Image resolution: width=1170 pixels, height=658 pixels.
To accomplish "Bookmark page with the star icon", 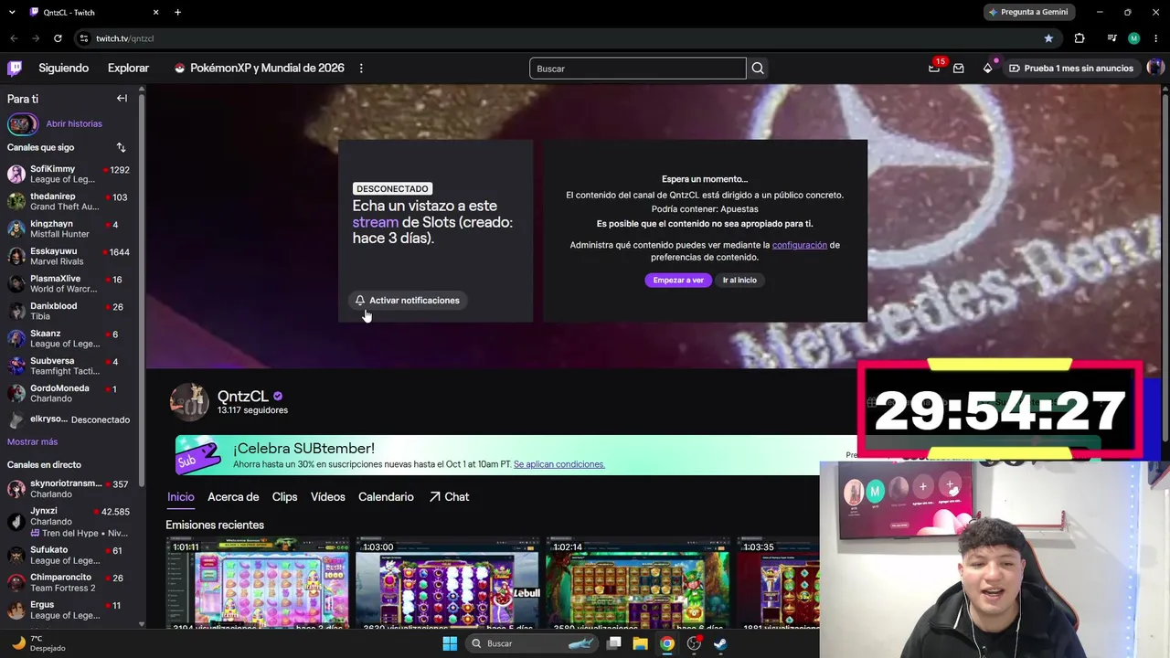I will [1048, 38].
